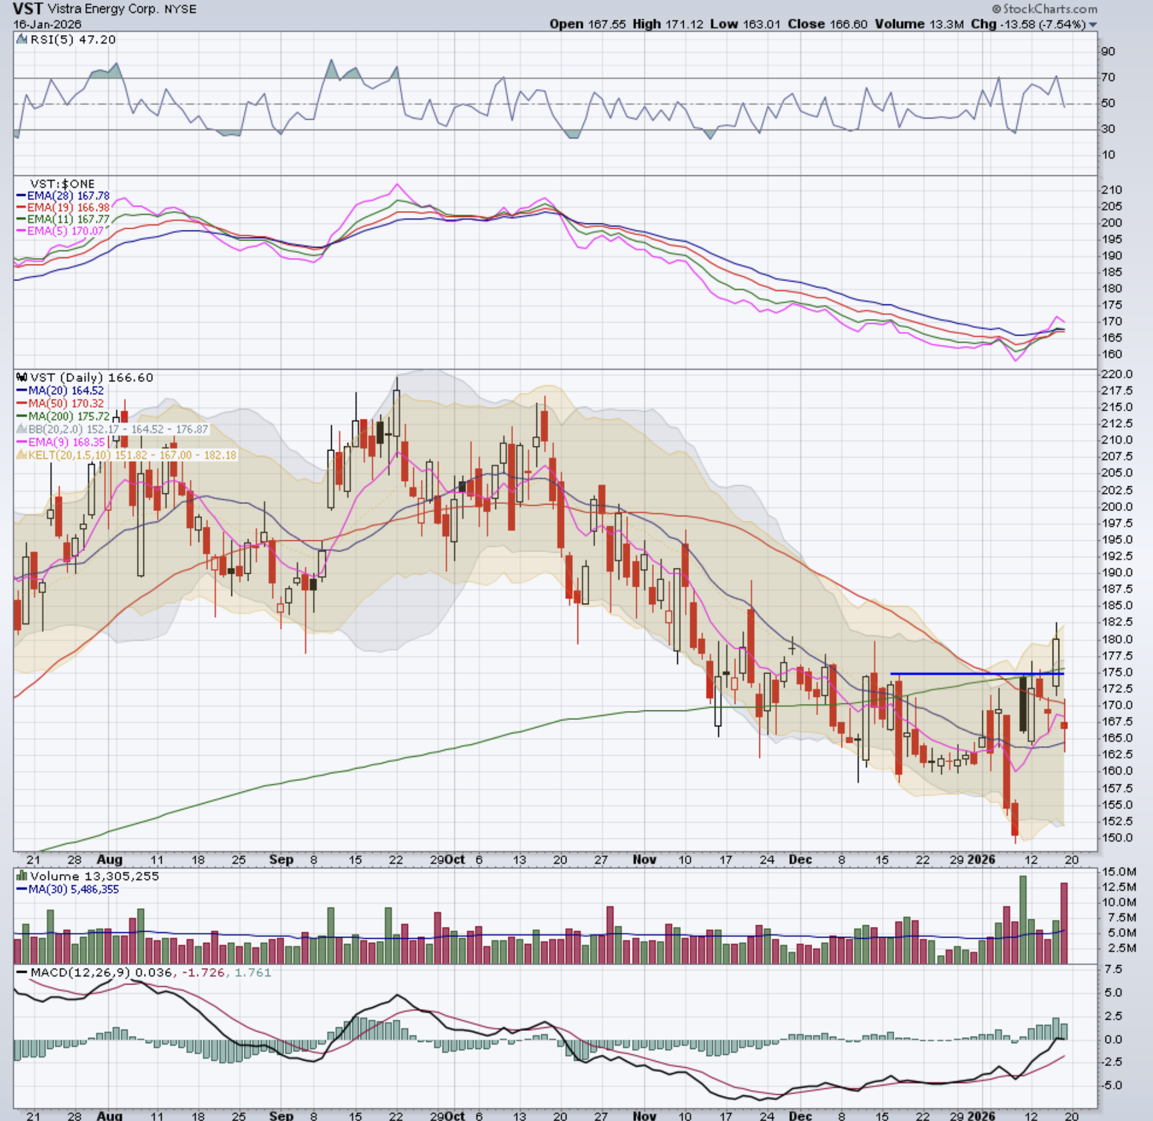Click the Keltner KELT(20,1.5,10) legend icon
The image size is (1153, 1121).
click(x=22, y=455)
